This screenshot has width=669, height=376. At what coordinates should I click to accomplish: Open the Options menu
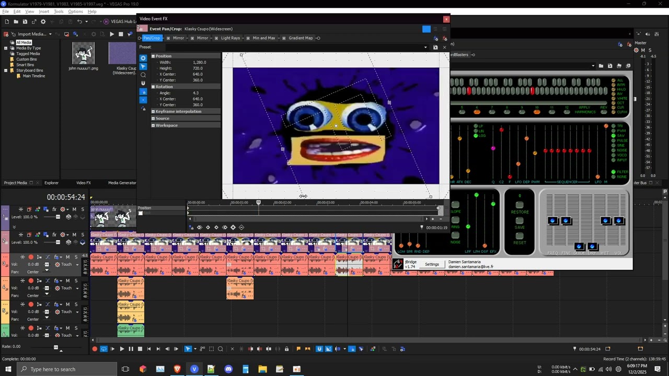pos(75,11)
